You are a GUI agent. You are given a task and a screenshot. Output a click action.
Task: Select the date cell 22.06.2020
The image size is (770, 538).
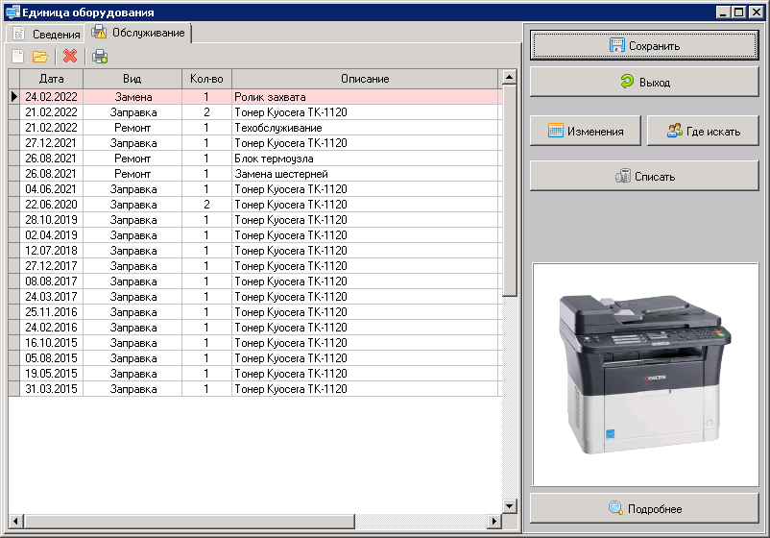point(52,205)
